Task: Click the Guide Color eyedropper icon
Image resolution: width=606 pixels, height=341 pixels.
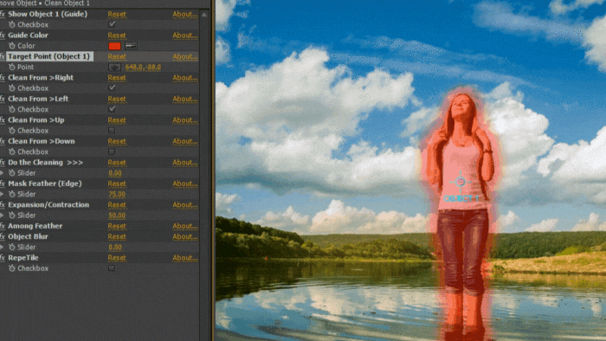Action: pyautogui.click(x=131, y=46)
